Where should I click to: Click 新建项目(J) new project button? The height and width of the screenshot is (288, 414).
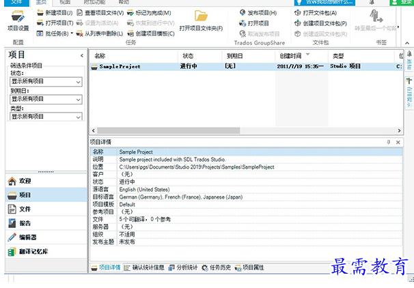tap(55, 13)
